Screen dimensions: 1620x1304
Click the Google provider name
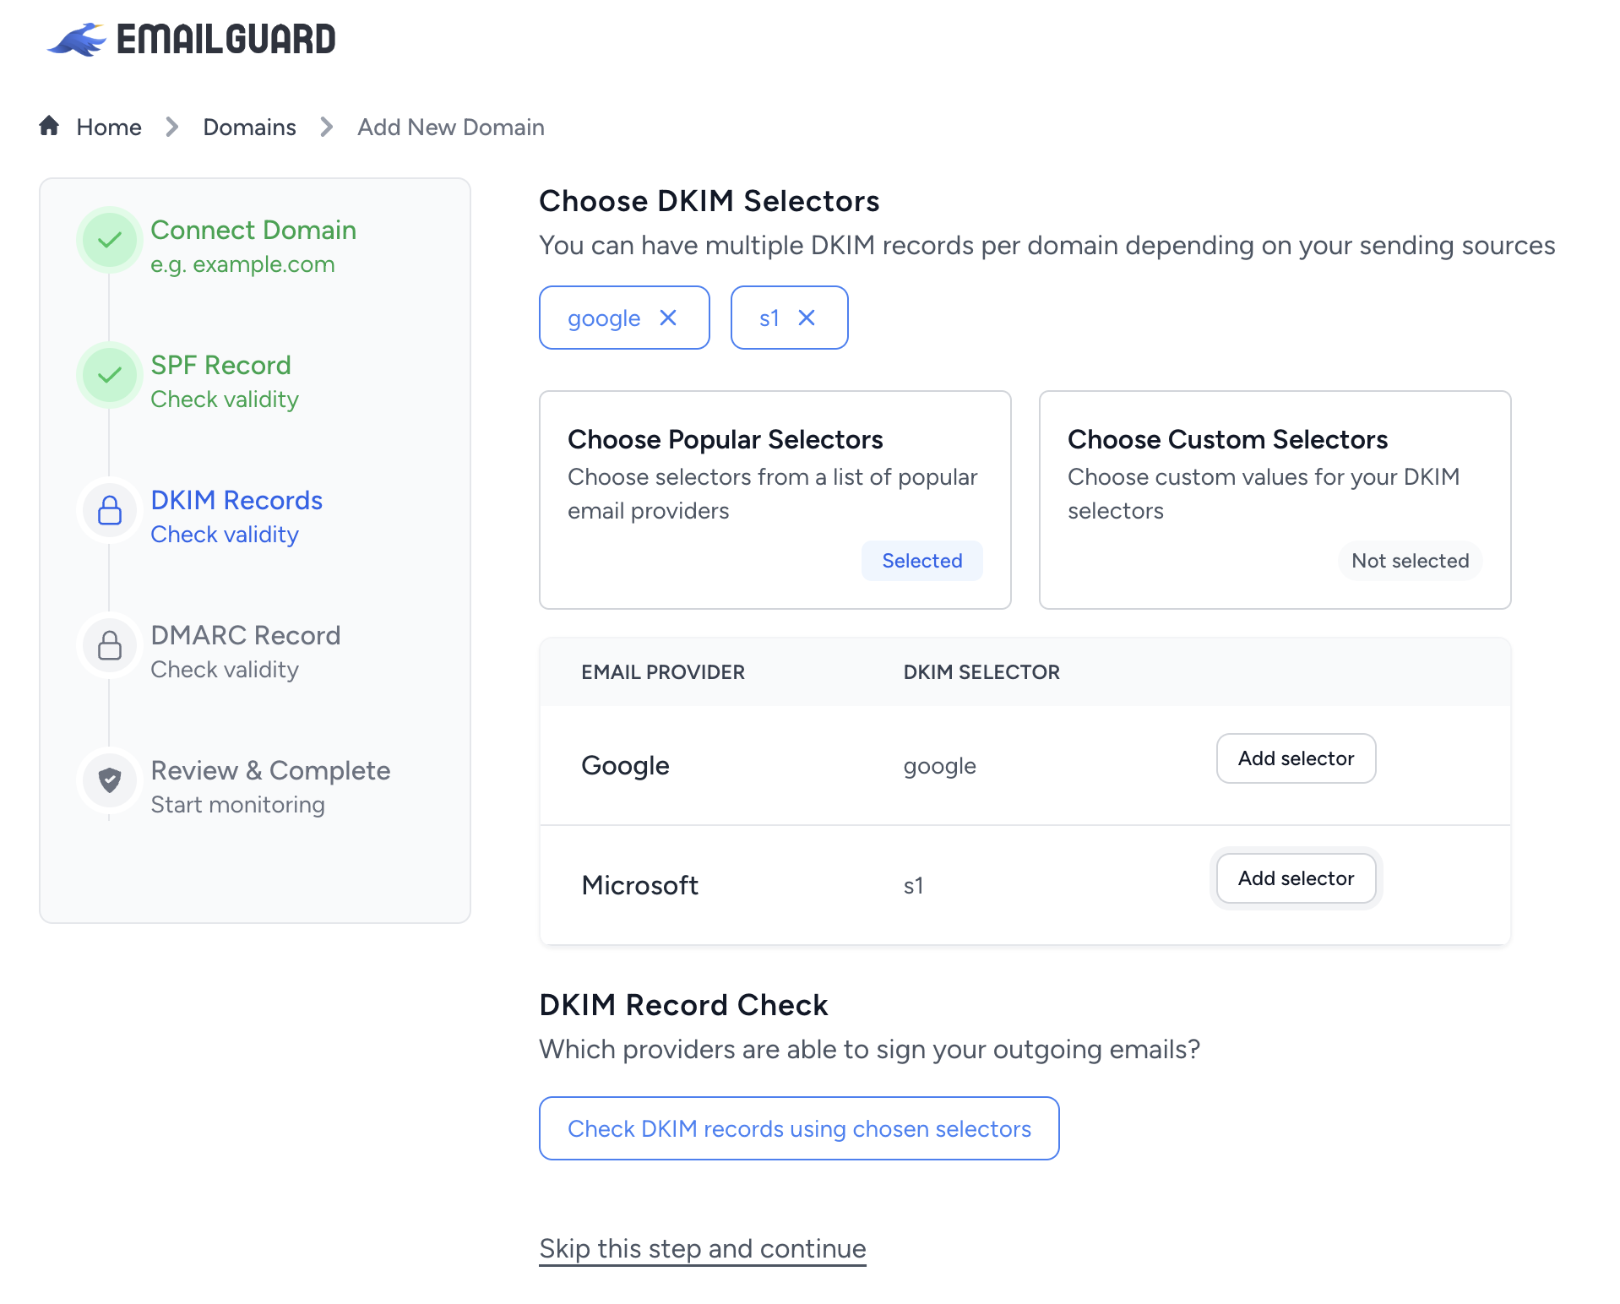coord(625,765)
